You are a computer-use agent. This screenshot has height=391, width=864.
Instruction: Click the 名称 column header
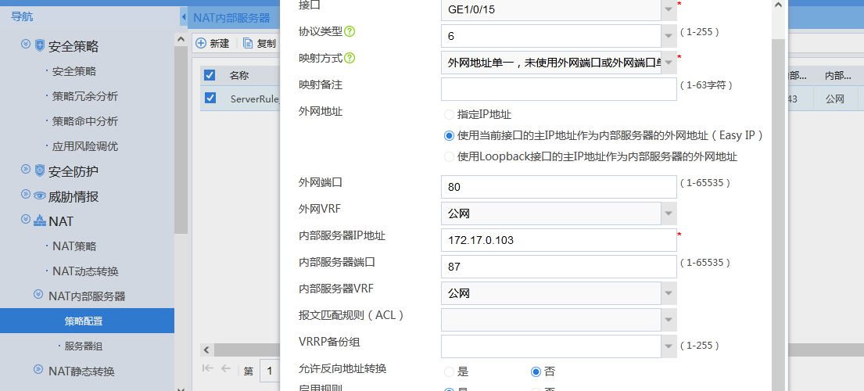coord(238,75)
